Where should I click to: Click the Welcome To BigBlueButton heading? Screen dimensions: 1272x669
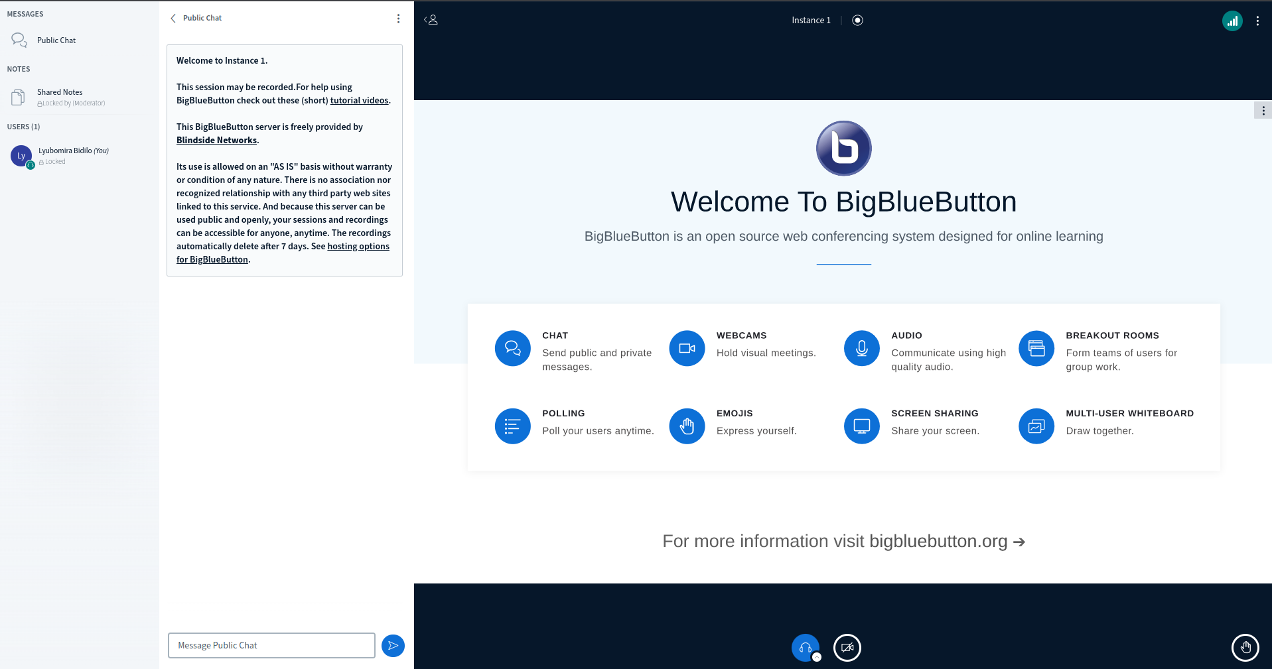point(843,202)
